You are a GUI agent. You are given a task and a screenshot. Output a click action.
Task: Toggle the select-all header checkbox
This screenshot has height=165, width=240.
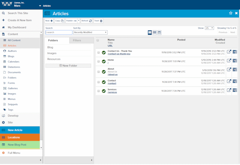(98, 40)
